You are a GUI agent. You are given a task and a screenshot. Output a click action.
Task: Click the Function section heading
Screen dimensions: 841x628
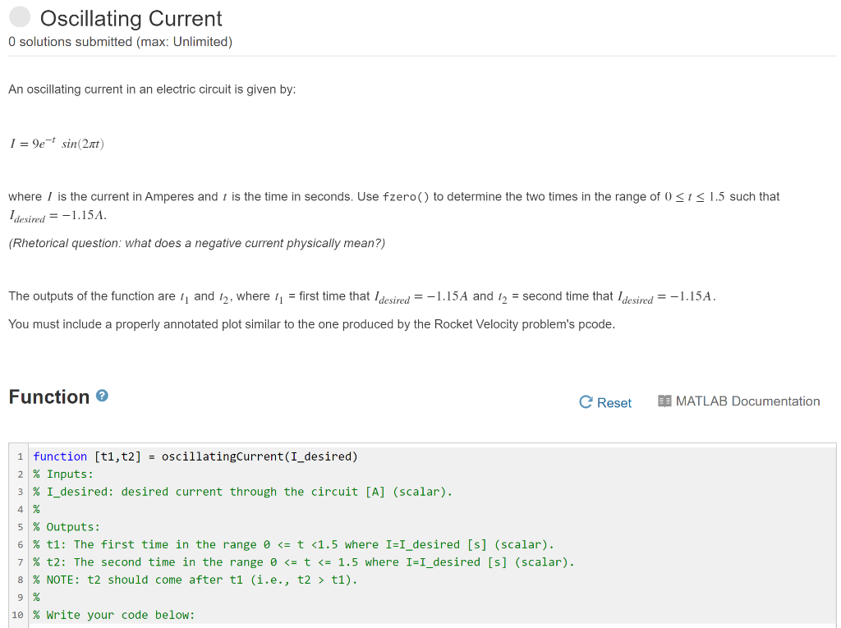point(48,397)
